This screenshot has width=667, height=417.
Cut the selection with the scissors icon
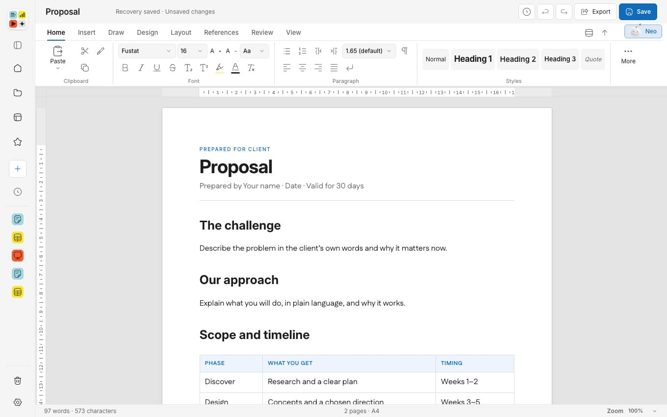[85, 51]
